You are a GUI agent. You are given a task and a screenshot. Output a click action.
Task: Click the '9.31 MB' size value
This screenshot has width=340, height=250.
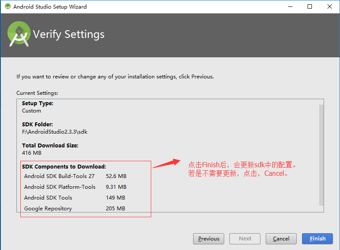tap(116, 187)
